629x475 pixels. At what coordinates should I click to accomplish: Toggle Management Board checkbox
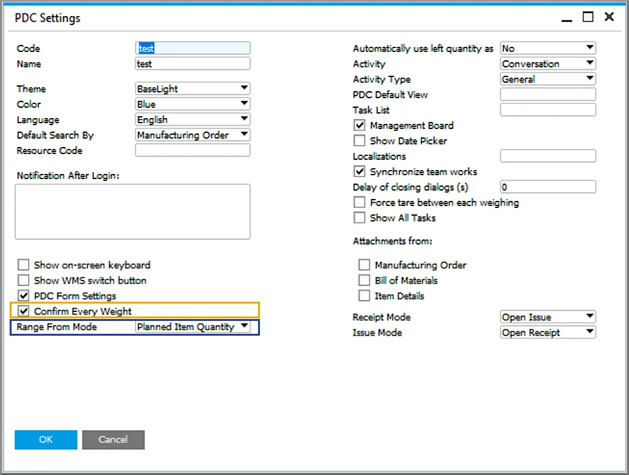359,125
